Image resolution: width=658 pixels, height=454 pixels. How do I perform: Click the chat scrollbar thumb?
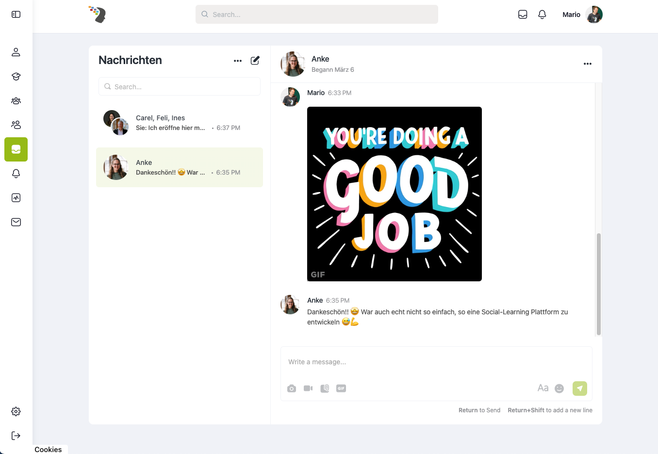coord(599,284)
